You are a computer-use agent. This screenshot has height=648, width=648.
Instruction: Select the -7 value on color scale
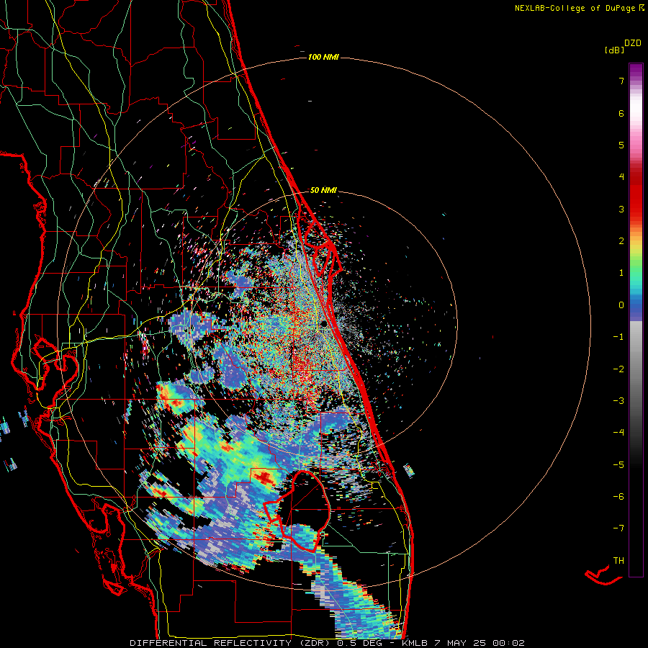coord(618,528)
